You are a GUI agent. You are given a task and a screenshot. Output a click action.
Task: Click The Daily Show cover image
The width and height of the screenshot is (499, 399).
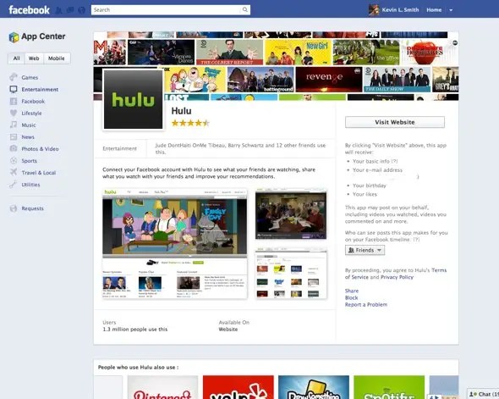[x=397, y=80]
